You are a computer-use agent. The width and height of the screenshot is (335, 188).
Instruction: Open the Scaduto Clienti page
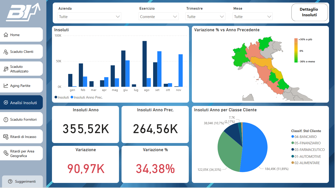pos(21,52)
